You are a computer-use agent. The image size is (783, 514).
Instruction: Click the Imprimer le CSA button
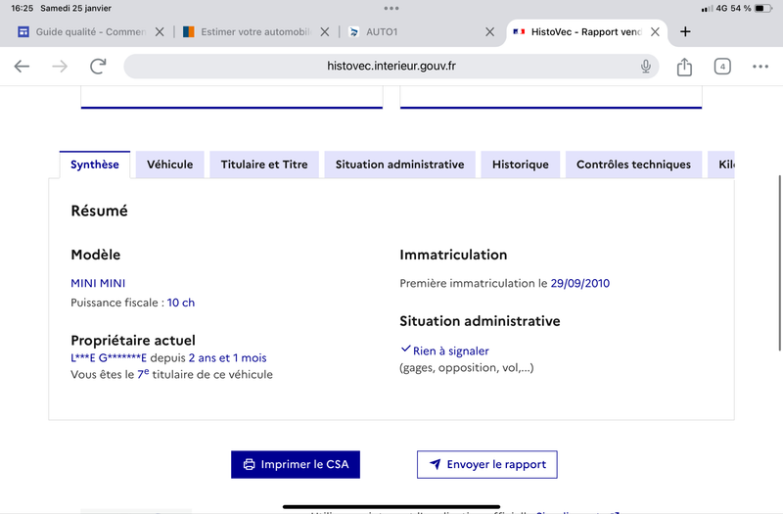(x=296, y=464)
